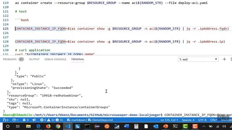Switch to the Output tab
The width and height of the screenshot is (232, 130).
[34, 59]
